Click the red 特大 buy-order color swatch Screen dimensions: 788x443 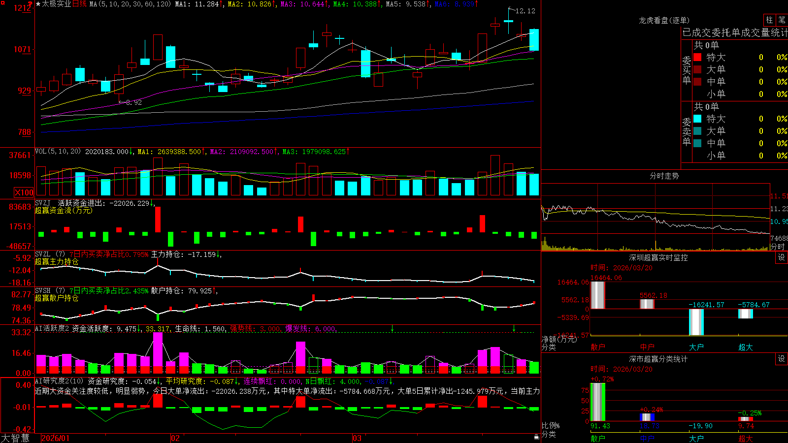[697, 57]
